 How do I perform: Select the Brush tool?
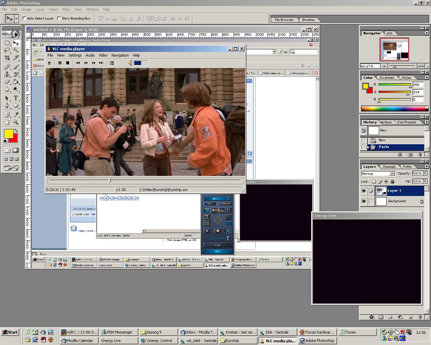(x=16, y=67)
